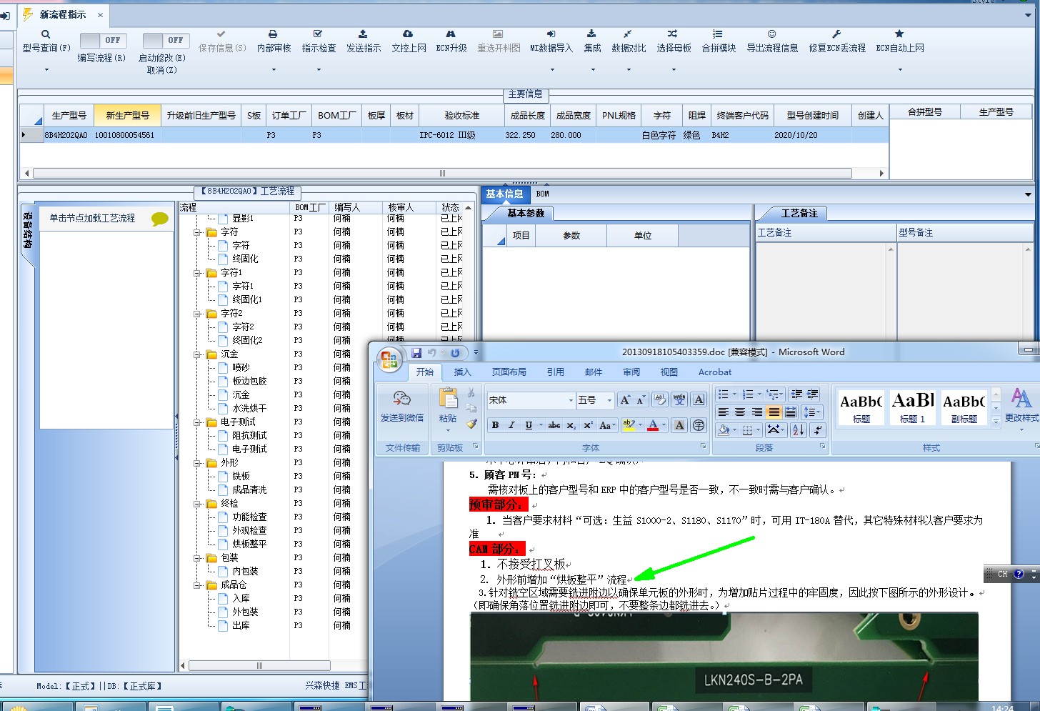1040x711 pixels.
Task: Click the paragraph shading fill bucket
Action: [724, 429]
